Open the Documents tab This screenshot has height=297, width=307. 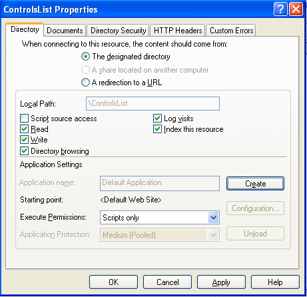click(65, 31)
